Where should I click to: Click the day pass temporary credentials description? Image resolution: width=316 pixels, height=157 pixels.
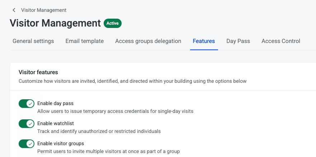pyautogui.click(x=115, y=111)
